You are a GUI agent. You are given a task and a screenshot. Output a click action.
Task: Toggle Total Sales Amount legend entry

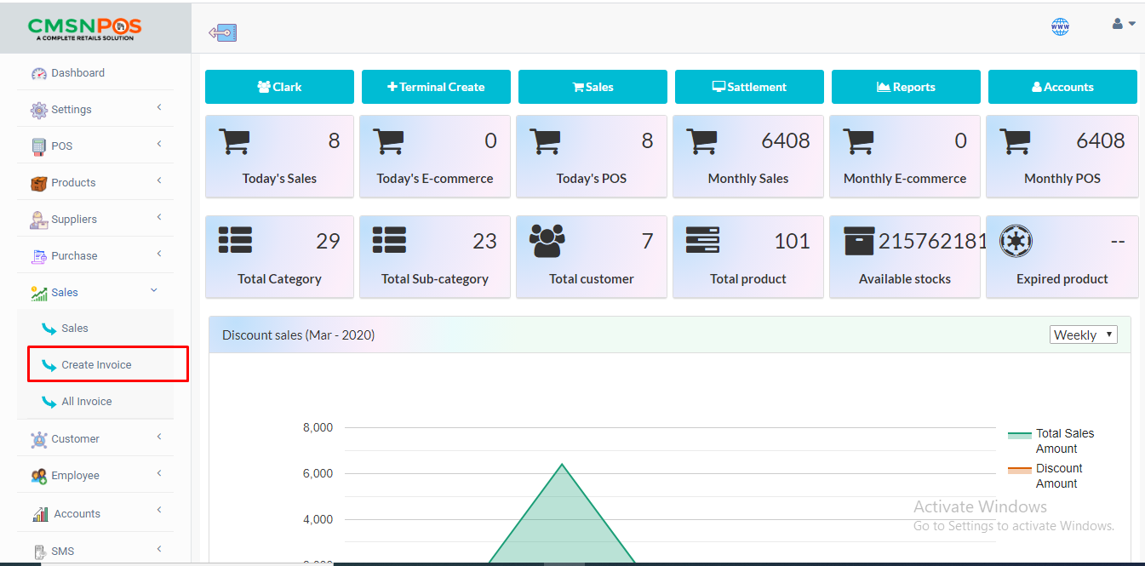point(1051,441)
